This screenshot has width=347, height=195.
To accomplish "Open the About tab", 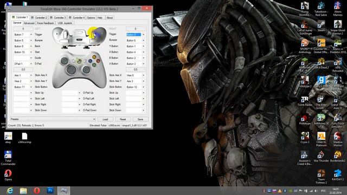I will tap(110, 17).
